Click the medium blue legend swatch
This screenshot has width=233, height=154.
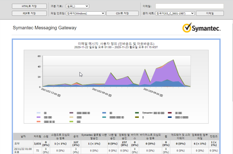click(x=104, y=113)
